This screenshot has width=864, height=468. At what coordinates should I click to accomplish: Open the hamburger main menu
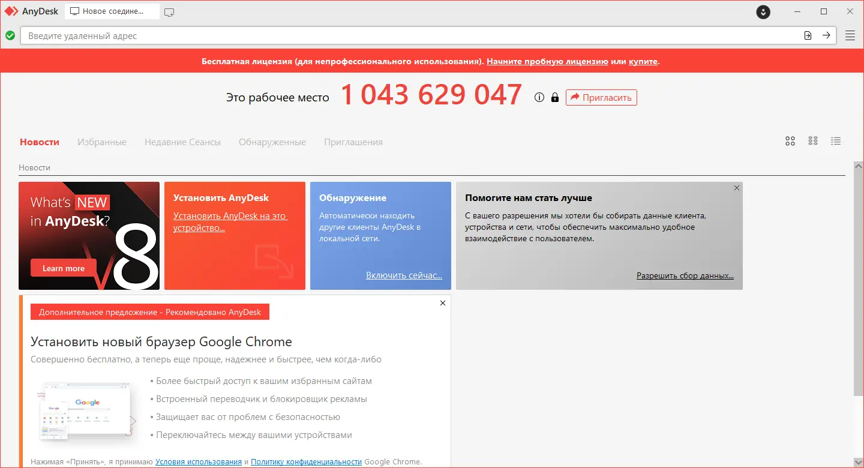tap(850, 35)
